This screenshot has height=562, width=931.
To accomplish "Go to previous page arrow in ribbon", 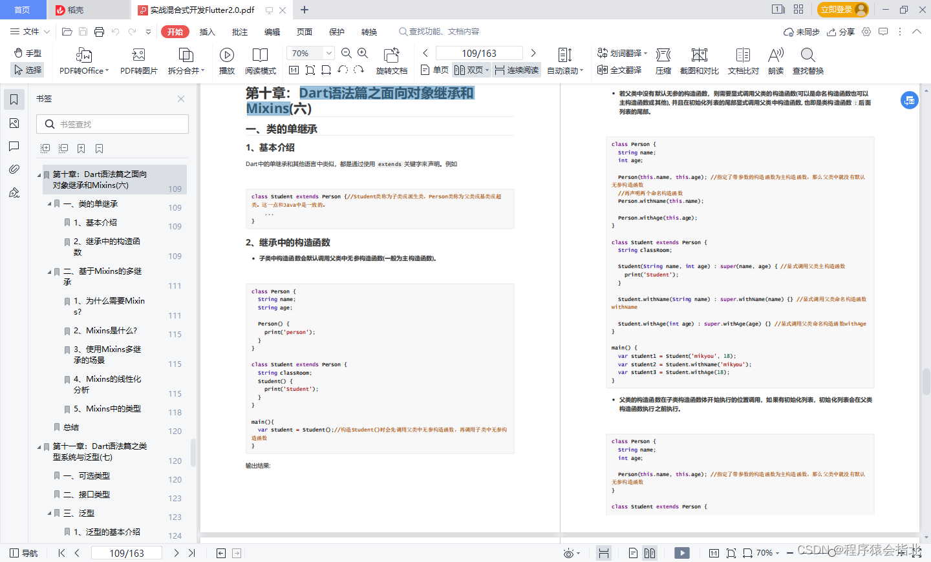I will (x=425, y=53).
